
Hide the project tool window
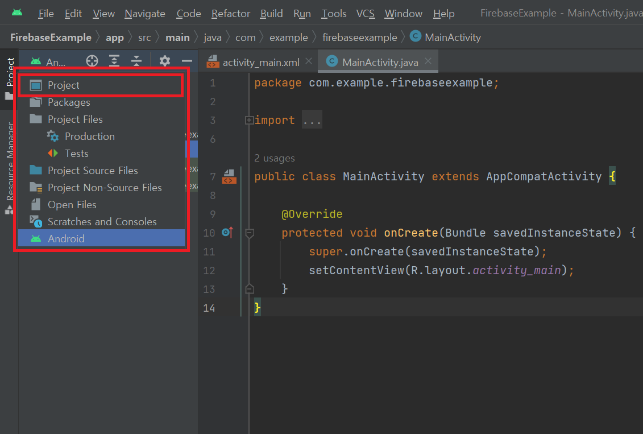pos(187,61)
